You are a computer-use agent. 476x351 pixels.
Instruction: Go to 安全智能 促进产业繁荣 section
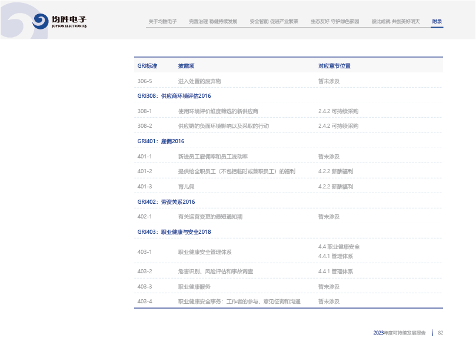click(x=274, y=21)
